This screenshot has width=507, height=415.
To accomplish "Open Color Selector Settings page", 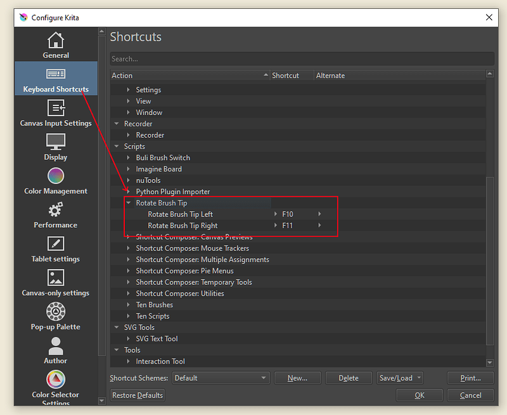I will (x=56, y=387).
